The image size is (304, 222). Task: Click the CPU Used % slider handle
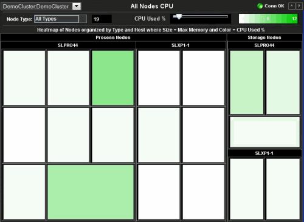tap(179, 16)
